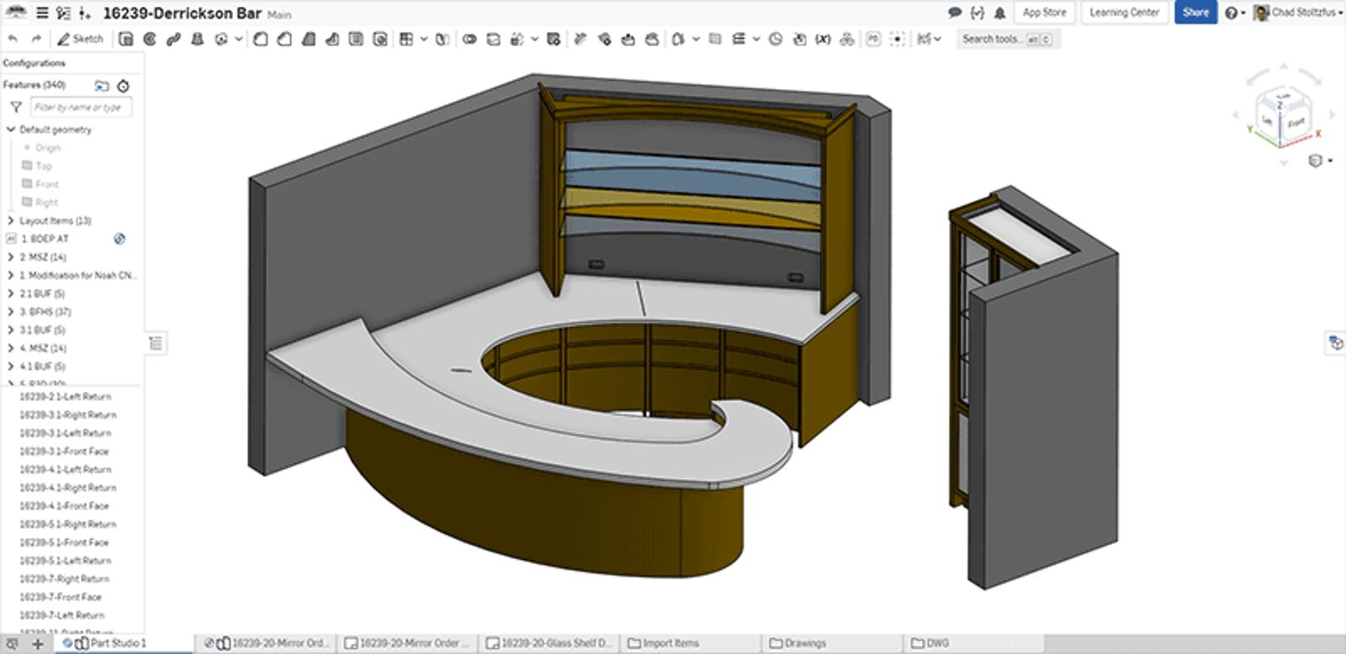Click the variable (x) tool icon
This screenshot has height=654, width=1346.
823,39
